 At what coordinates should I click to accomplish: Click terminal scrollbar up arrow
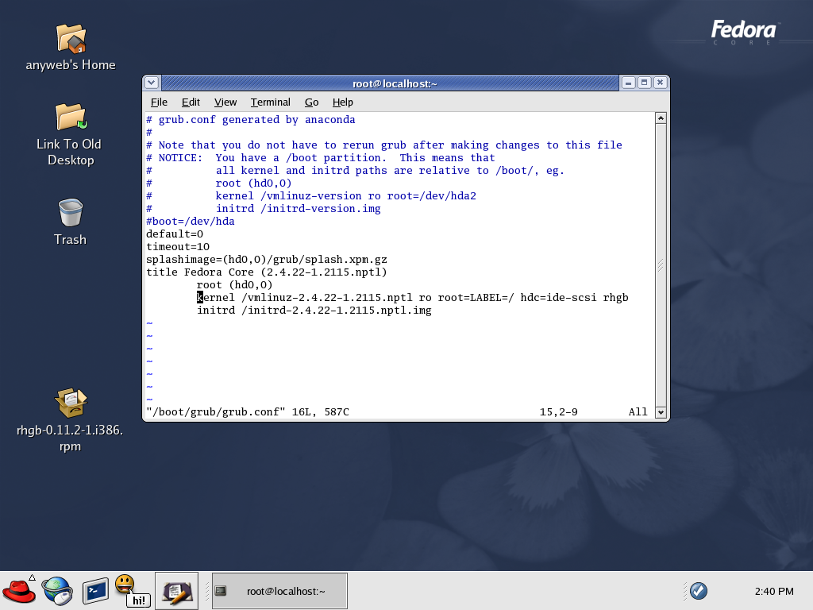(661, 118)
